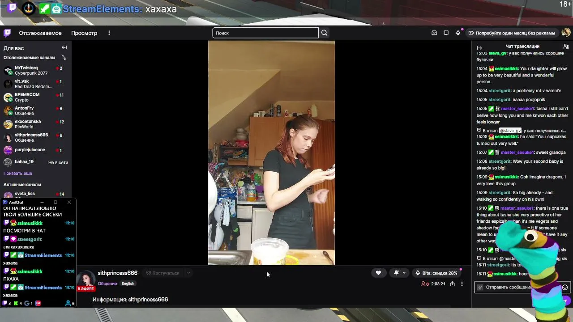
Task: Open stream options three-dot menu
Action: (x=462, y=284)
